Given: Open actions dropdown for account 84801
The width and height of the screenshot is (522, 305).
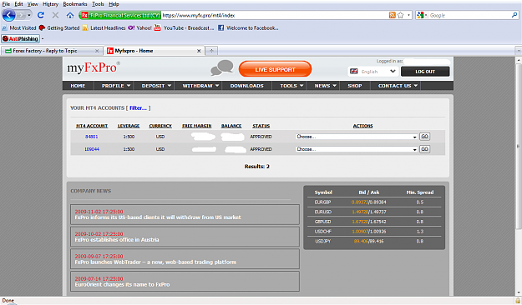Looking at the screenshot, I should 356,137.
